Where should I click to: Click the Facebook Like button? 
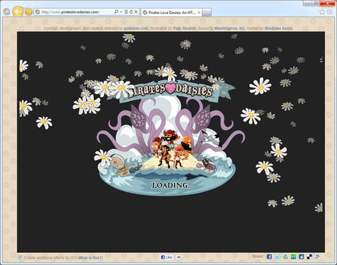(x=167, y=257)
